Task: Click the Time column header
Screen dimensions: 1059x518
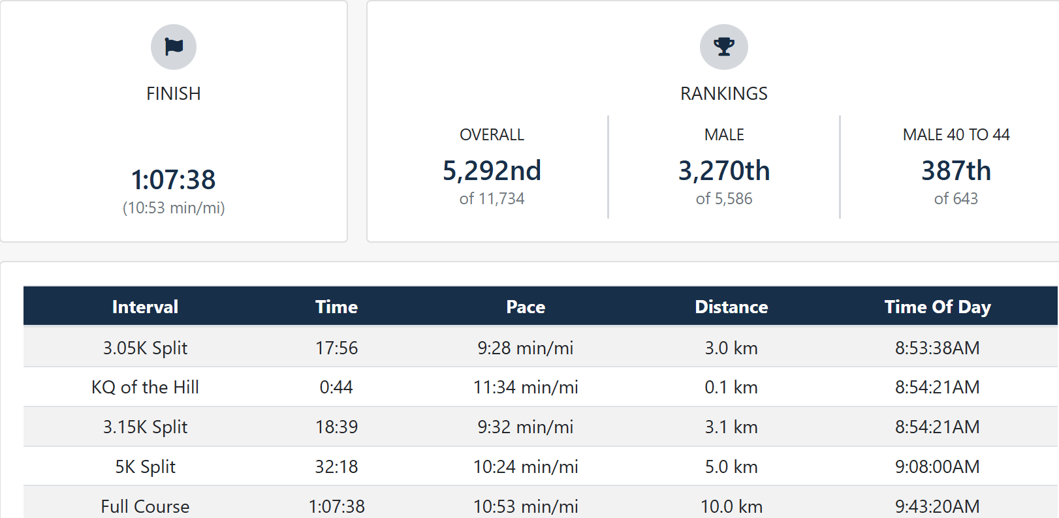Action: click(336, 307)
